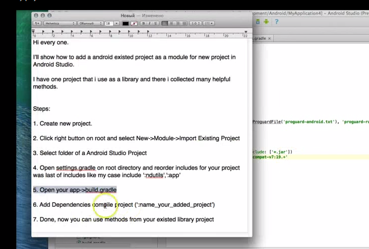Expand the font size dropdown arrow
This screenshot has width=369, height=249.
(116, 24)
